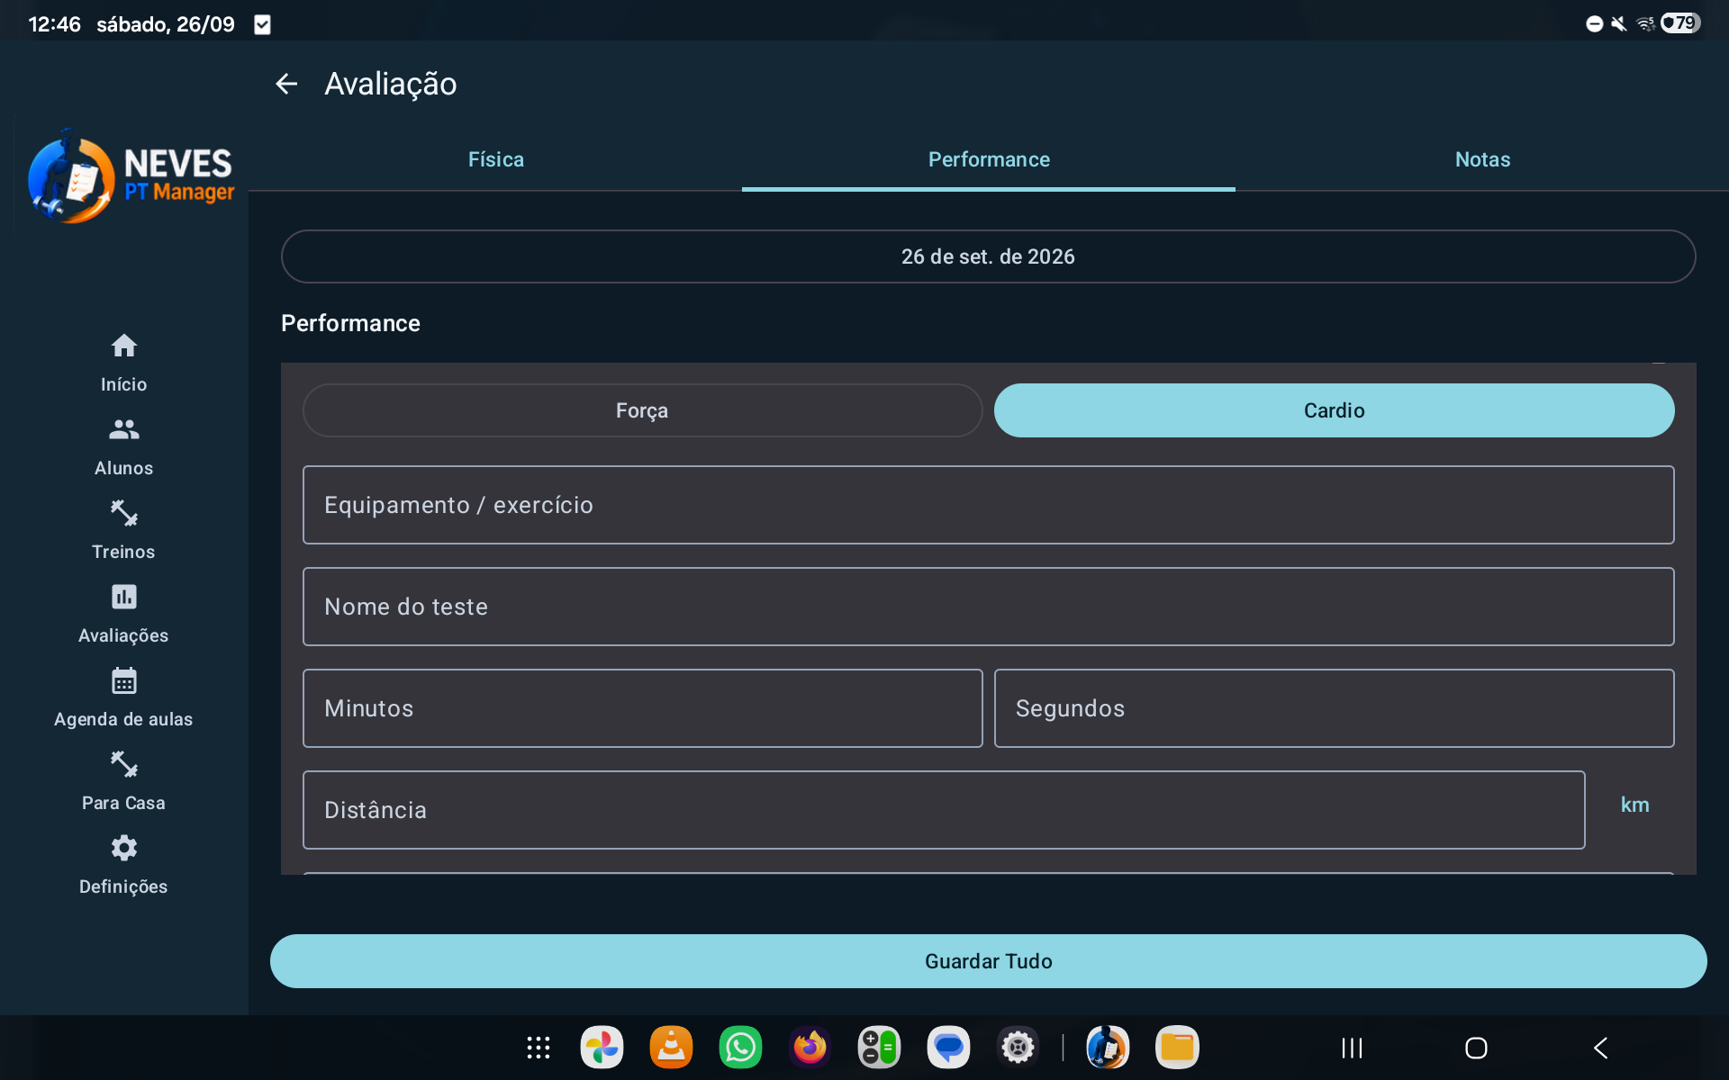The image size is (1729, 1080).
Task: Select the Cardio test type
Action: pos(1334,410)
